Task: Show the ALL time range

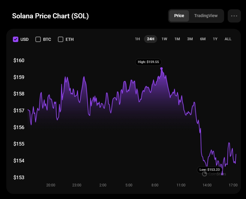Action: tap(228, 39)
